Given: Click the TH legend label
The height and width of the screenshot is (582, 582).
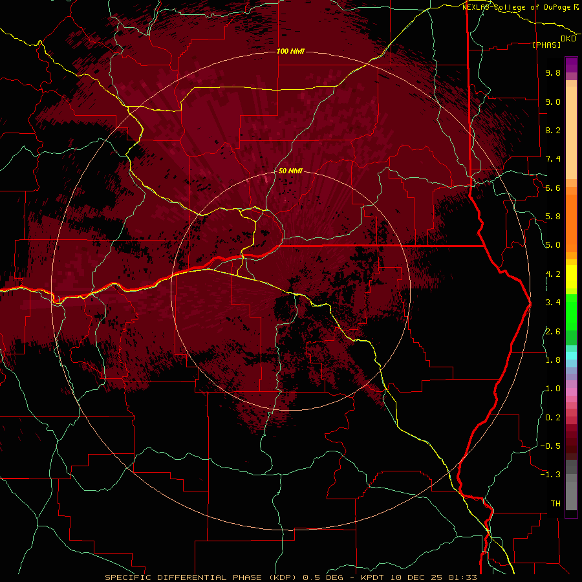Looking at the screenshot, I should pyautogui.click(x=555, y=504).
